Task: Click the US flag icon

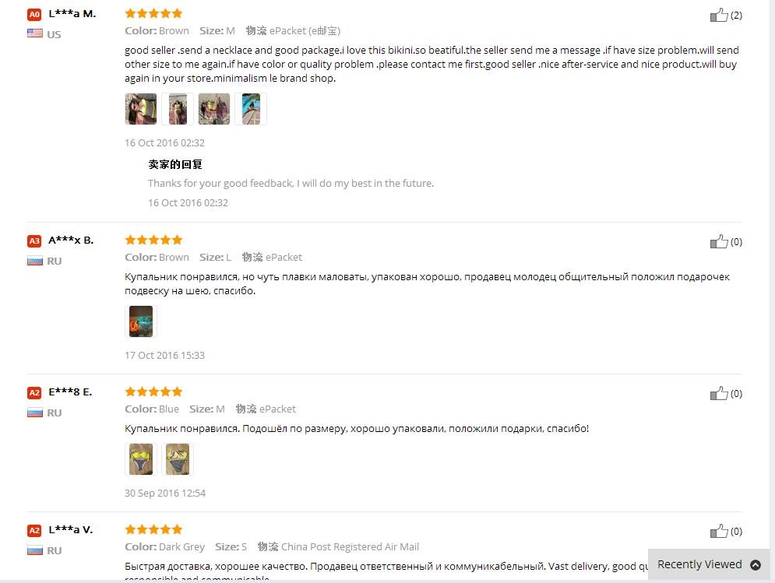Action: pos(34,33)
